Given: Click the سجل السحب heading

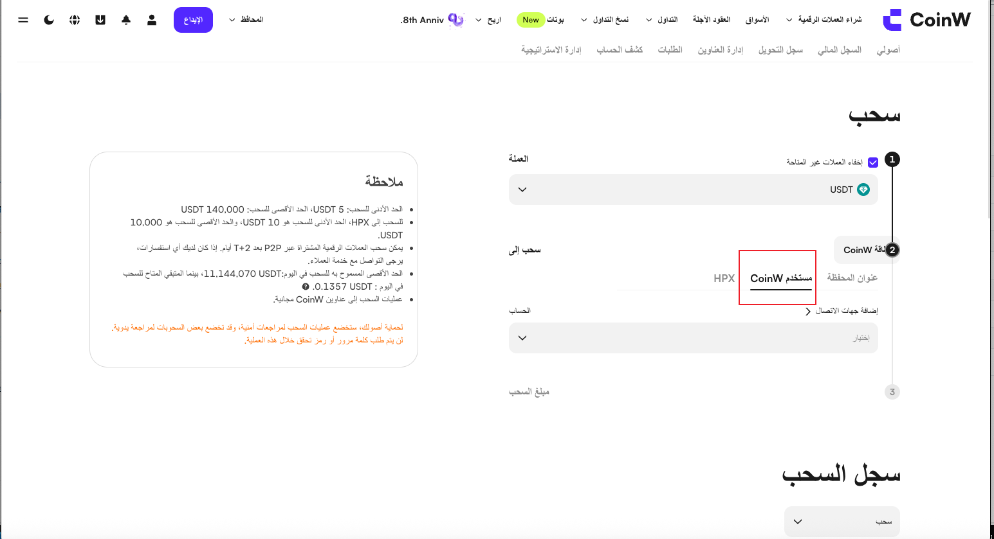Looking at the screenshot, I should [x=841, y=474].
